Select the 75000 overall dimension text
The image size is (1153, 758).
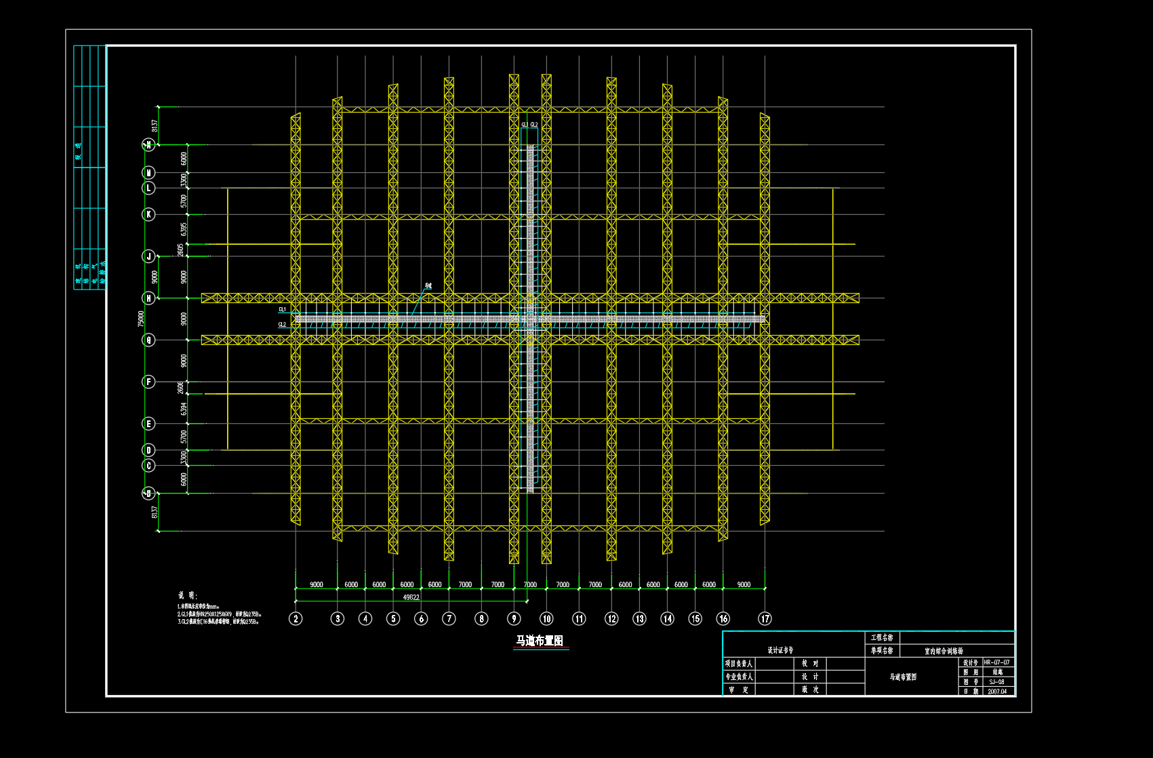coord(141,319)
